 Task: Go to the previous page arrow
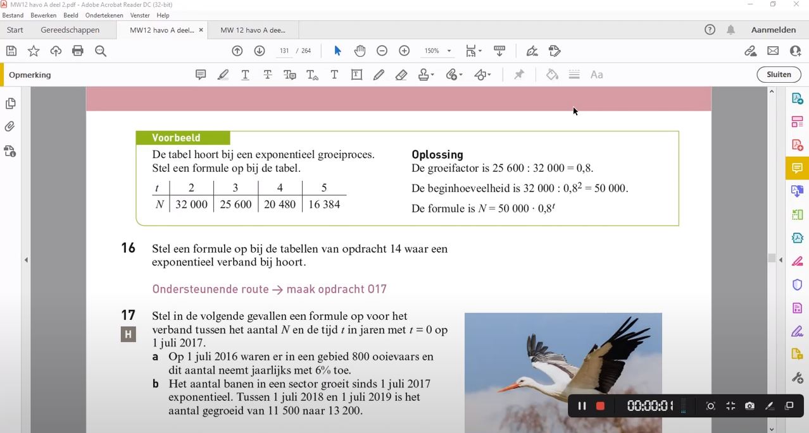237,51
